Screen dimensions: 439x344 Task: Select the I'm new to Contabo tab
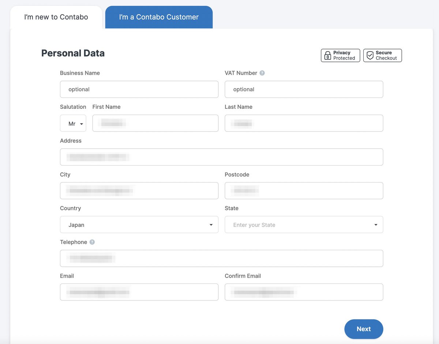[x=56, y=17]
